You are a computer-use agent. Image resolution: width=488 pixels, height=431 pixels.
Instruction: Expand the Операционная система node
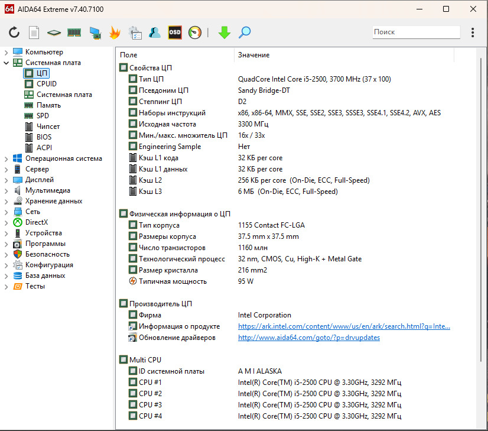[6, 158]
